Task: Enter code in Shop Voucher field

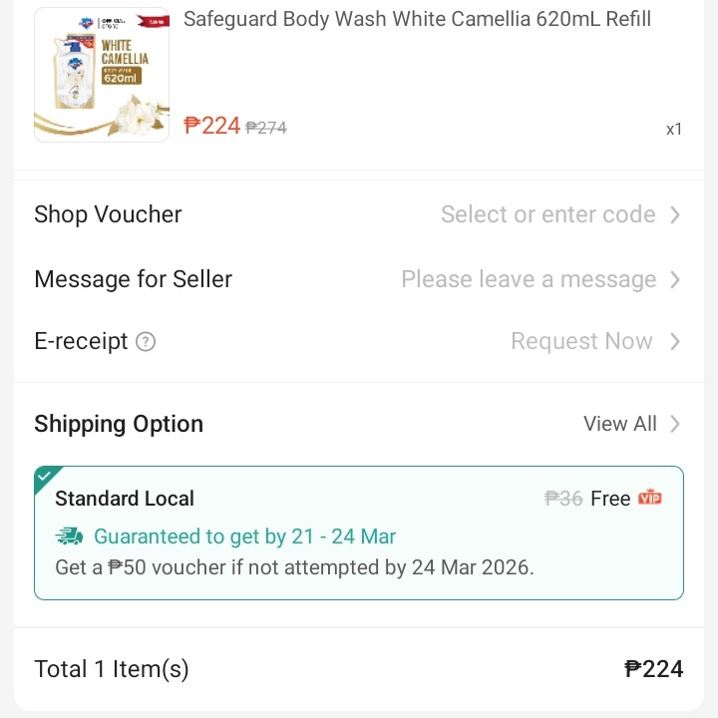Action: (547, 214)
